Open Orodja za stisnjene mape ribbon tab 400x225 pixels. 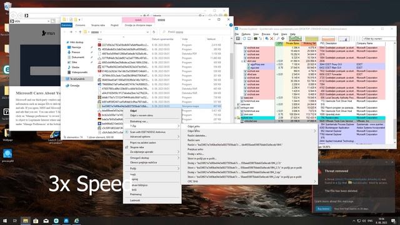click(x=139, y=25)
